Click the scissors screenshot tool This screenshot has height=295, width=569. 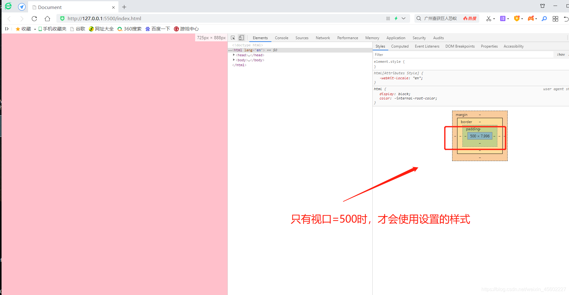489,19
